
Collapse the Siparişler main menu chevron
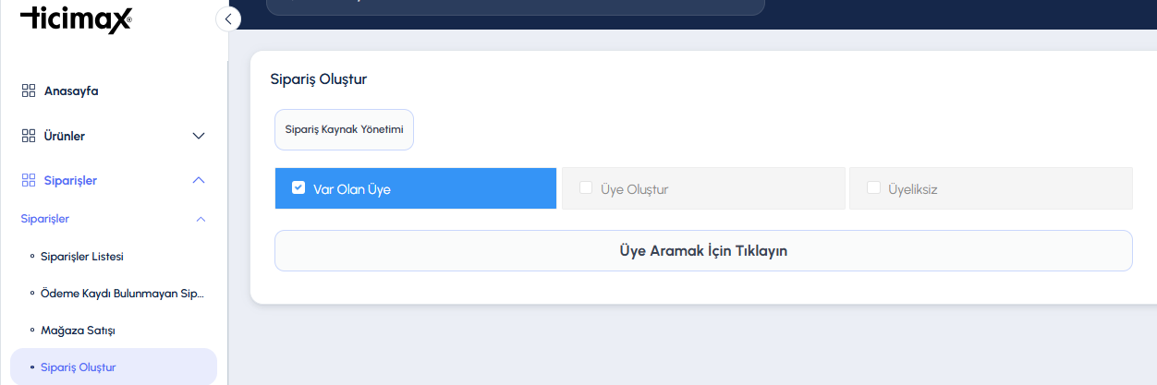pyautogui.click(x=198, y=180)
